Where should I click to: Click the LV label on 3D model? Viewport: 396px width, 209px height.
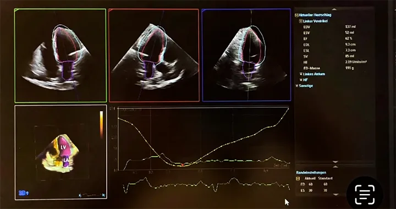click(63, 147)
